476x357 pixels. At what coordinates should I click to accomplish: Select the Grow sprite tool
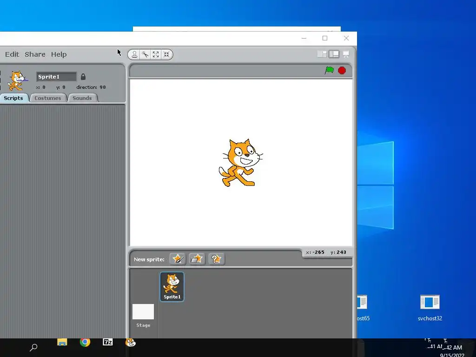[156, 54]
